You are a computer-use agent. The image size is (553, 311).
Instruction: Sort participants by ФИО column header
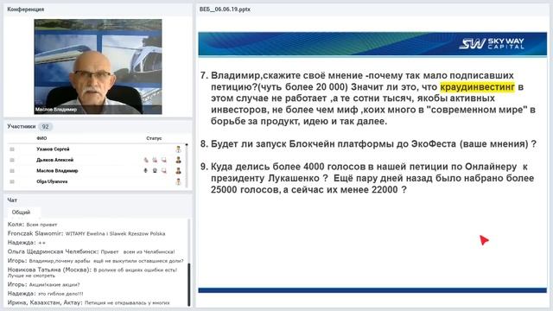pyautogui.click(x=41, y=138)
